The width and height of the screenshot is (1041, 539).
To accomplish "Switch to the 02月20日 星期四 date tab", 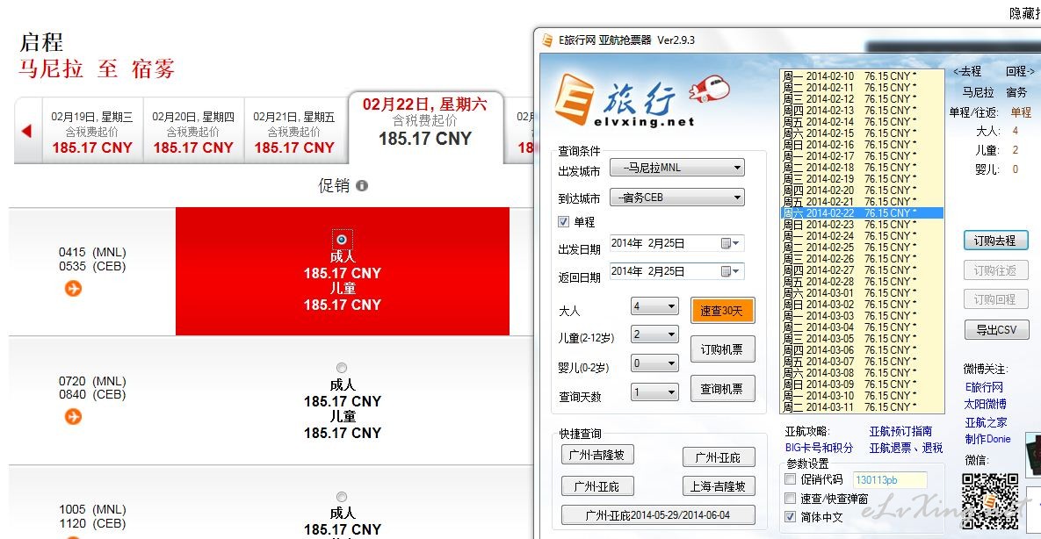I will point(193,132).
